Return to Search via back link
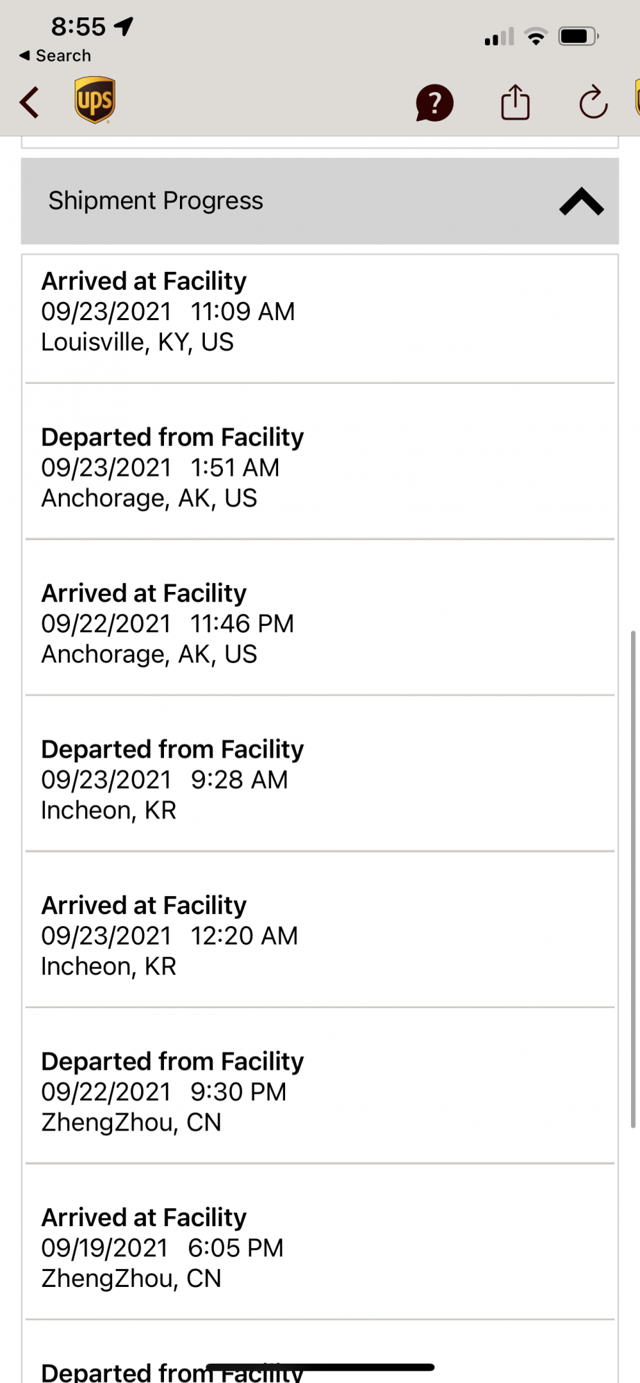This screenshot has height=1383, width=640. point(55,55)
